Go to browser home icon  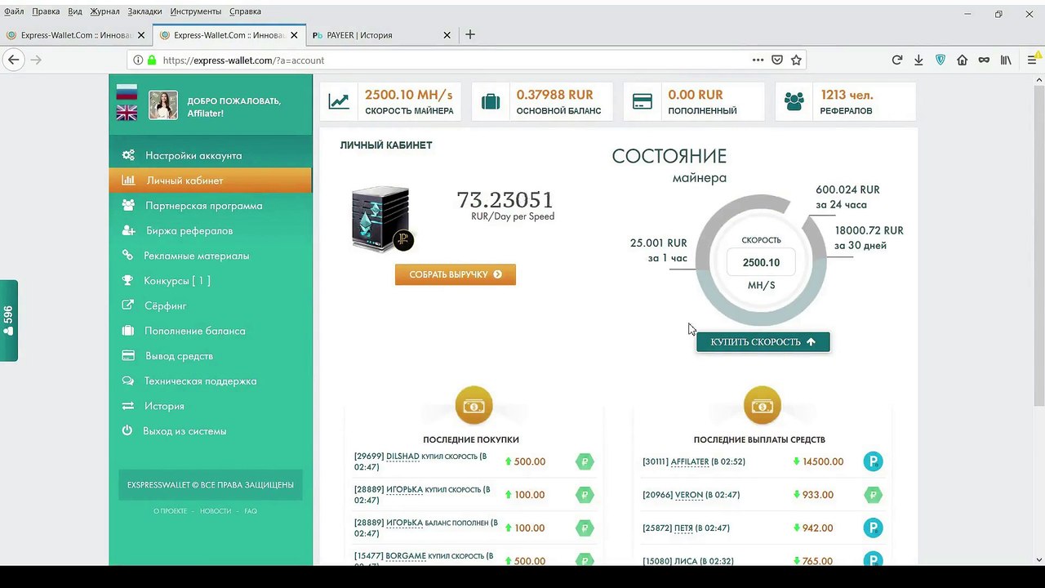[962, 60]
